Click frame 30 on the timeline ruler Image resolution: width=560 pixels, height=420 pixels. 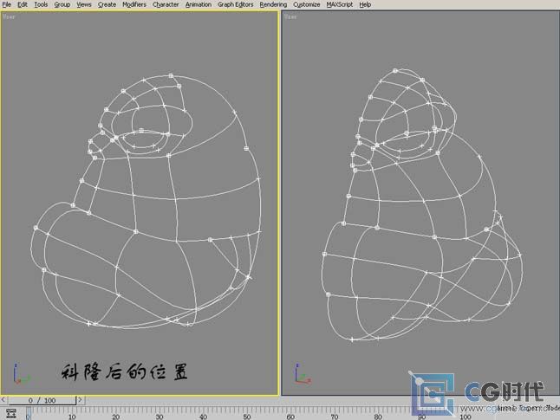click(x=160, y=417)
